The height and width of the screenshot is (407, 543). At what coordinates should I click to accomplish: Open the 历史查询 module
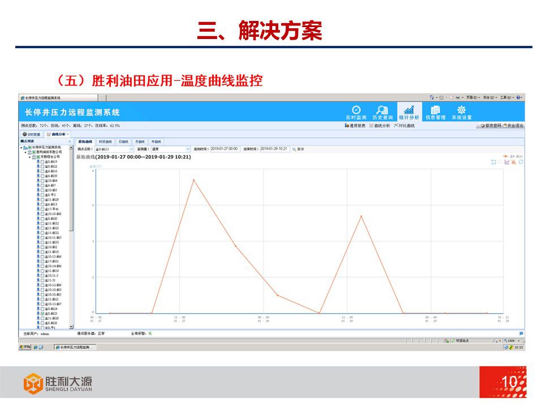pyautogui.click(x=382, y=113)
